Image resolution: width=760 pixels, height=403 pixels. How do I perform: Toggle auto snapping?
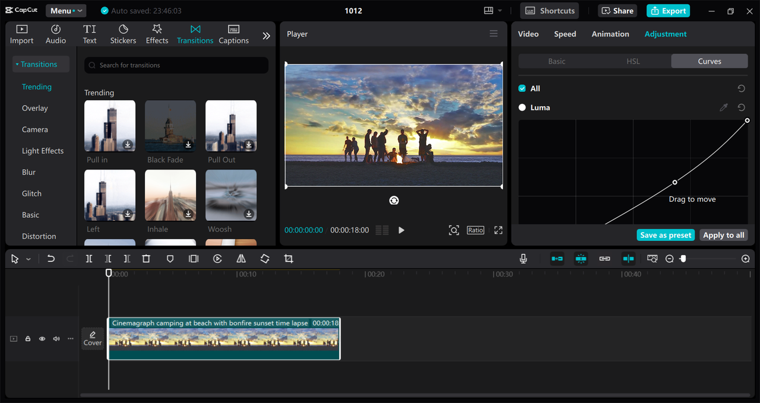[581, 259]
